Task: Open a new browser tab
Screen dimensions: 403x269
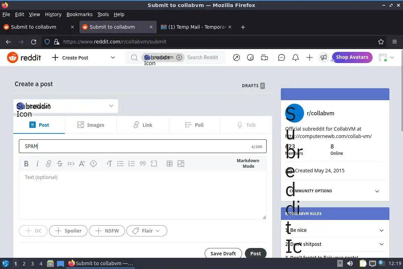Action: [243, 27]
